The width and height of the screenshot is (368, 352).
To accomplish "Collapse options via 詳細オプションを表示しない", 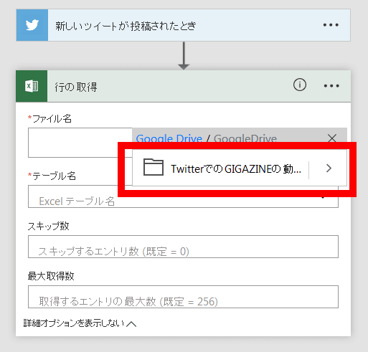I will pyautogui.click(x=80, y=323).
